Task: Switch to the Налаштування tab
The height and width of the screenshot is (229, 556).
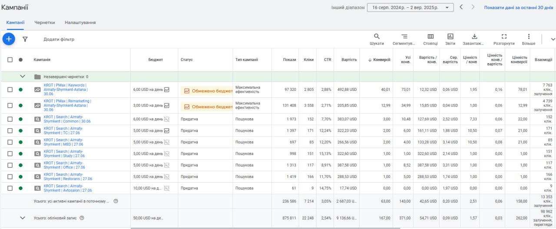Action: (x=80, y=23)
